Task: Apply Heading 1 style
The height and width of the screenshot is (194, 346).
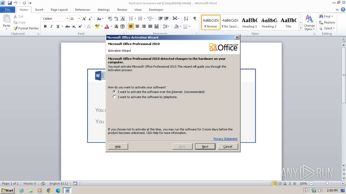Action: pos(250,23)
